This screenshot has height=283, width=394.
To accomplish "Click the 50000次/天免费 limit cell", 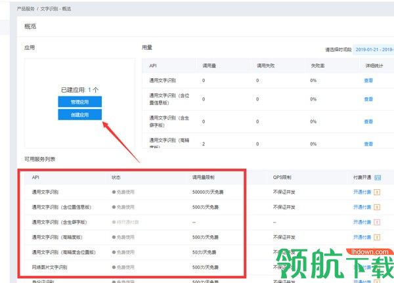I will [208, 192].
